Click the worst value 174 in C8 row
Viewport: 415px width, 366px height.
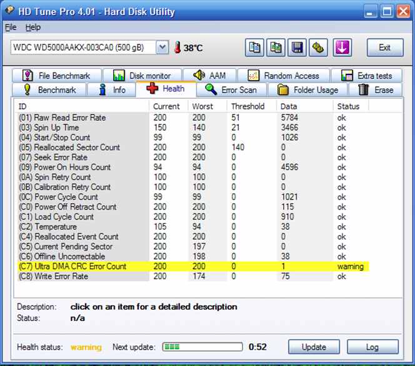click(x=199, y=277)
